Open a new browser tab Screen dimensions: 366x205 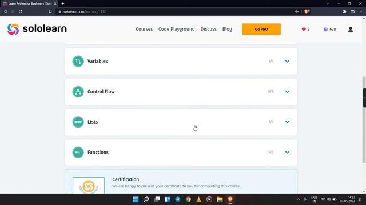(x=63, y=3)
